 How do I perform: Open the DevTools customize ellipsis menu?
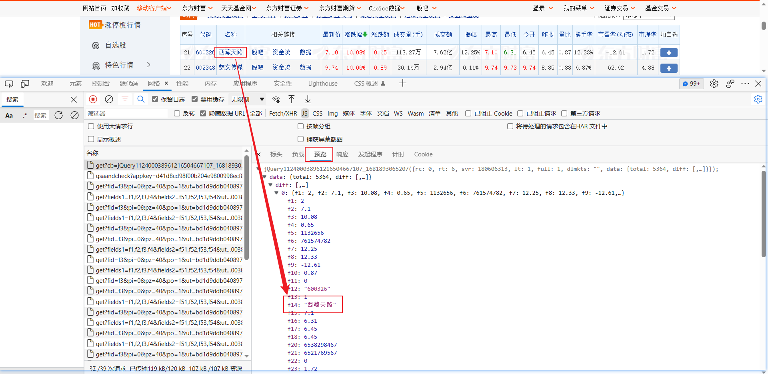(x=745, y=84)
